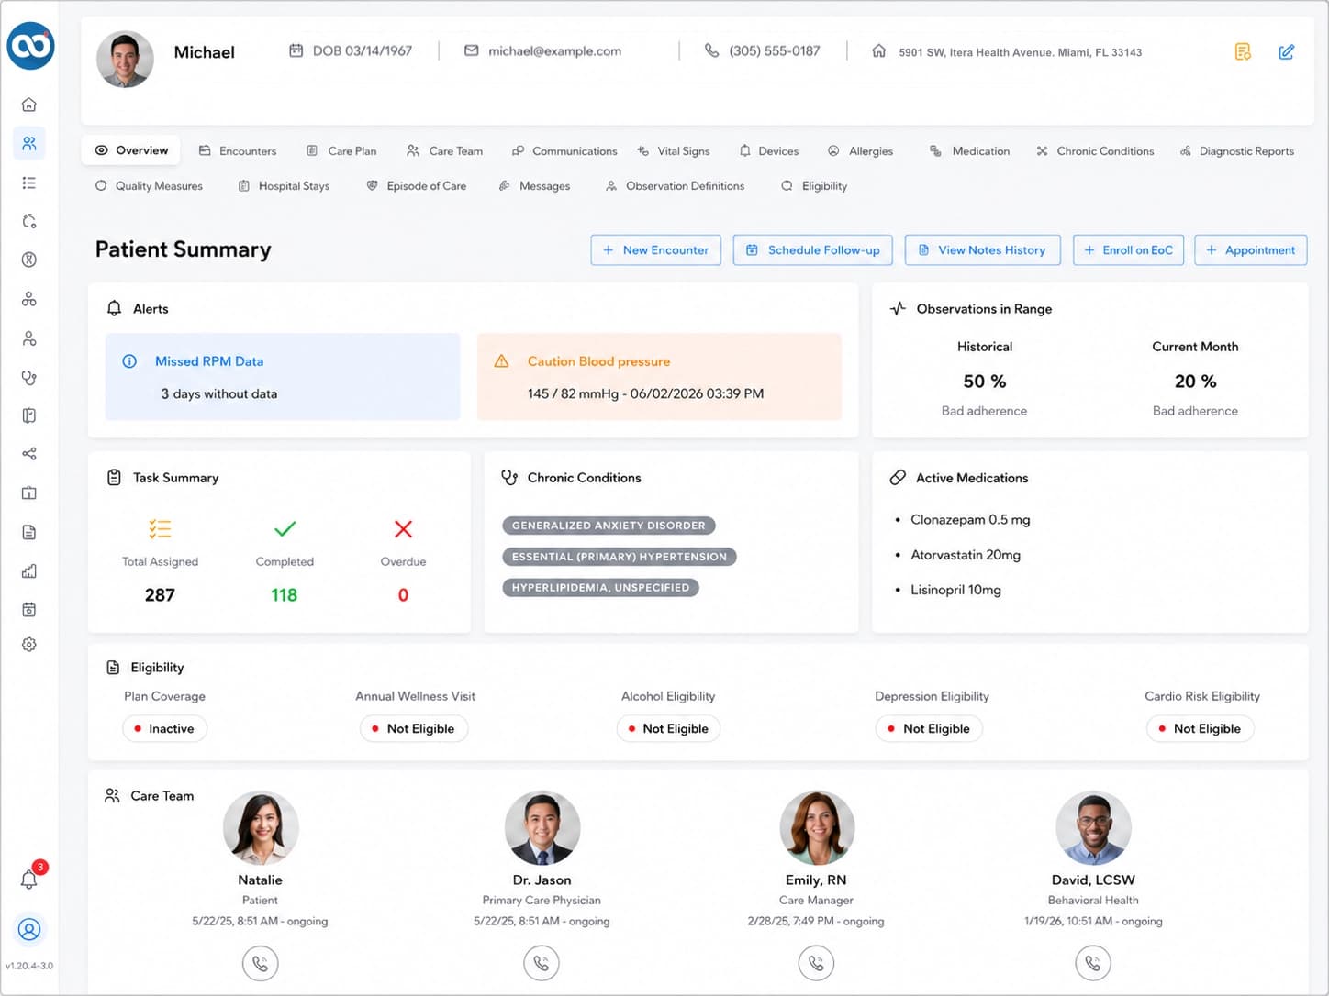This screenshot has width=1329, height=996.
Task: Click the Hyperlipidemia, Unspecified tag
Action: [x=600, y=588]
